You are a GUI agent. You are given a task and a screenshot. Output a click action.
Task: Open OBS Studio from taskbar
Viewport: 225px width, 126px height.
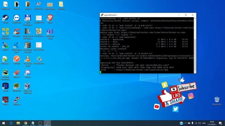pos(40,123)
